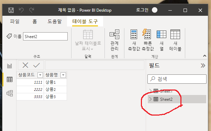
Task: Expand the Sheet1 table in fields
Action: pos(151,91)
